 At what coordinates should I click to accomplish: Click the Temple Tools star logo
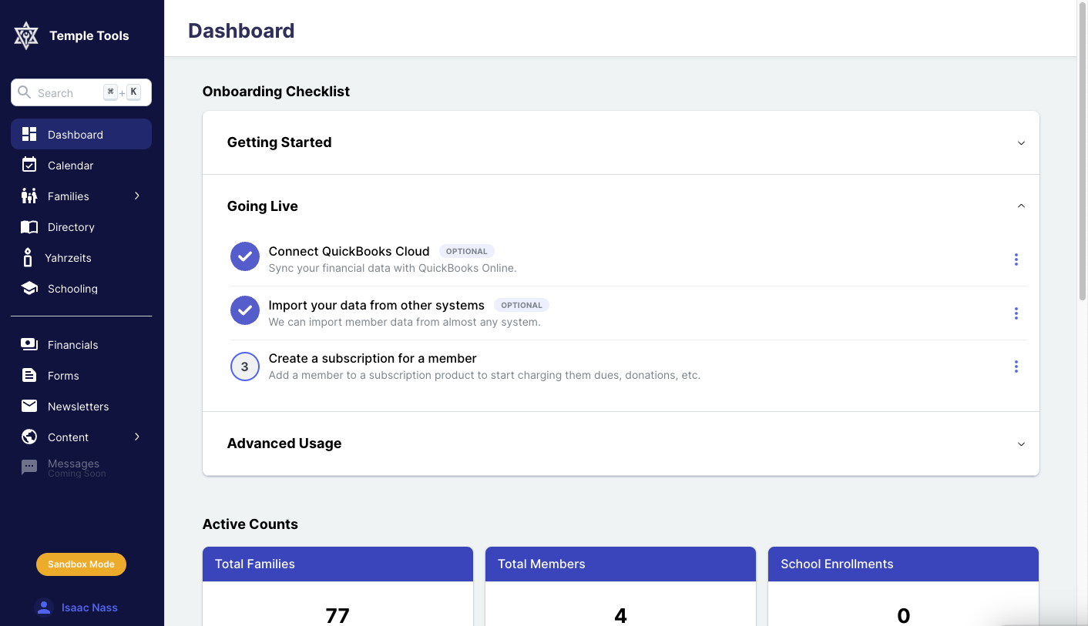[25, 35]
